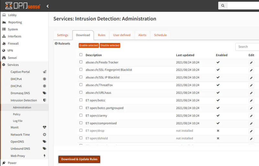
Task: Edit abuse.ch/ThreatFox via pencil icon
Action: [x=251, y=85]
